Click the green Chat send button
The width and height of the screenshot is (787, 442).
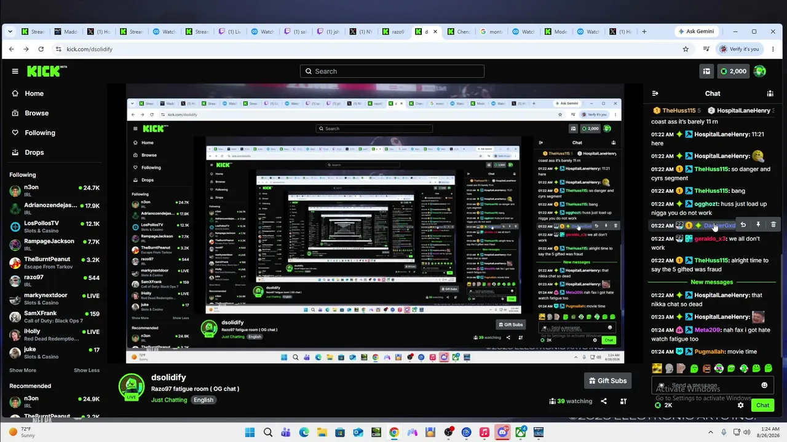pyautogui.click(x=762, y=405)
